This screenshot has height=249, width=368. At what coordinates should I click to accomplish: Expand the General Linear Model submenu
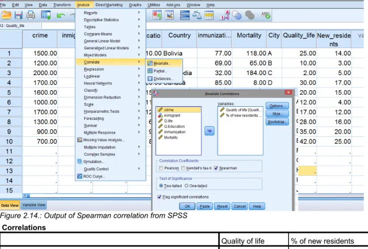(110, 41)
